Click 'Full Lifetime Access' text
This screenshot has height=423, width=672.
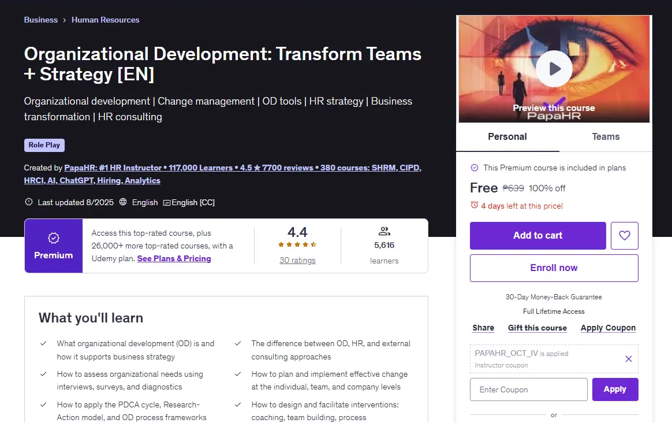pos(554,311)
